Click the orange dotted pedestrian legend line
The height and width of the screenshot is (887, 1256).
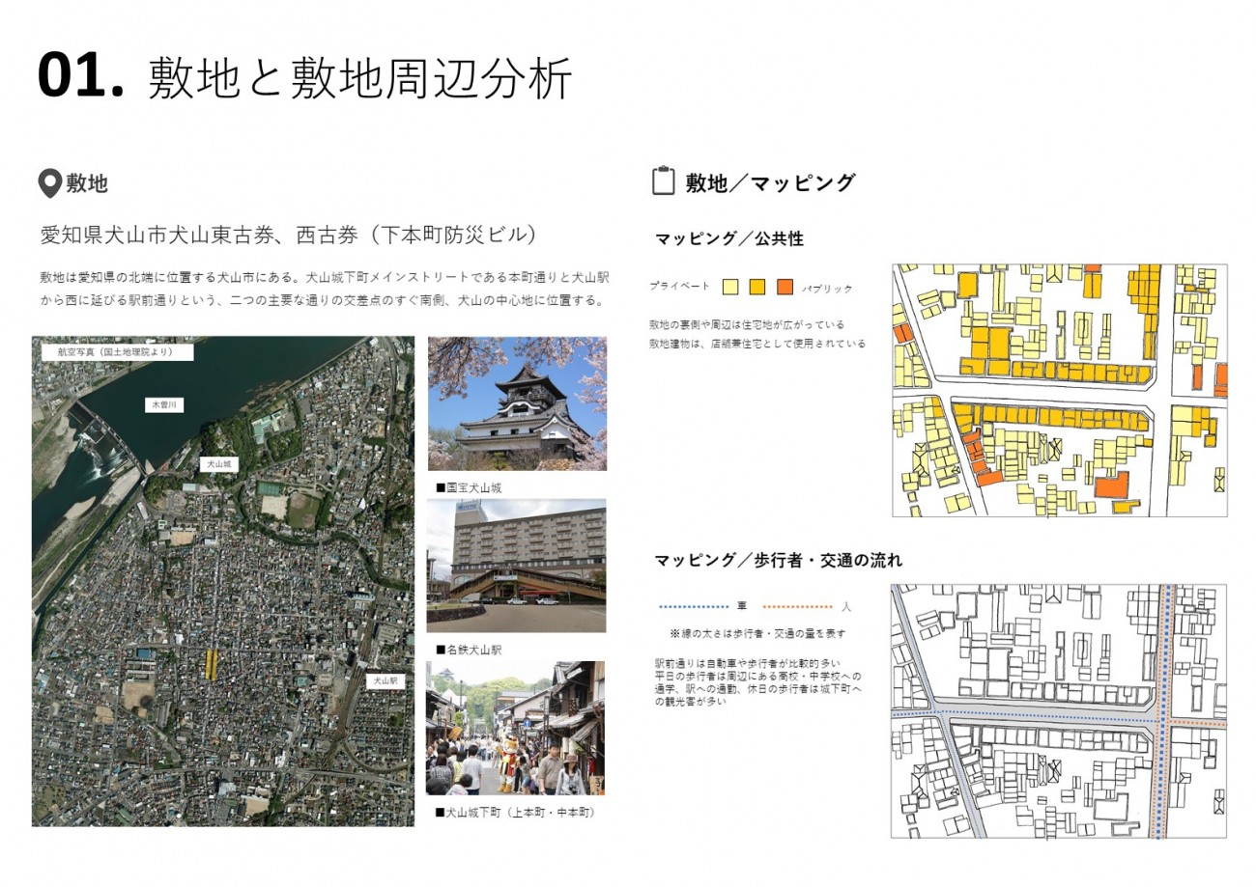pyautogui.click(x=797, y=607)
